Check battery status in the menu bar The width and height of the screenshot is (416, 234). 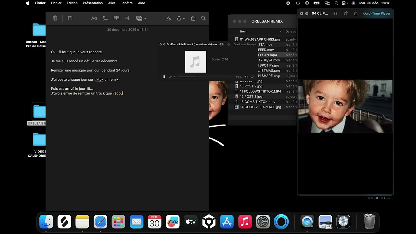(317, 3)
